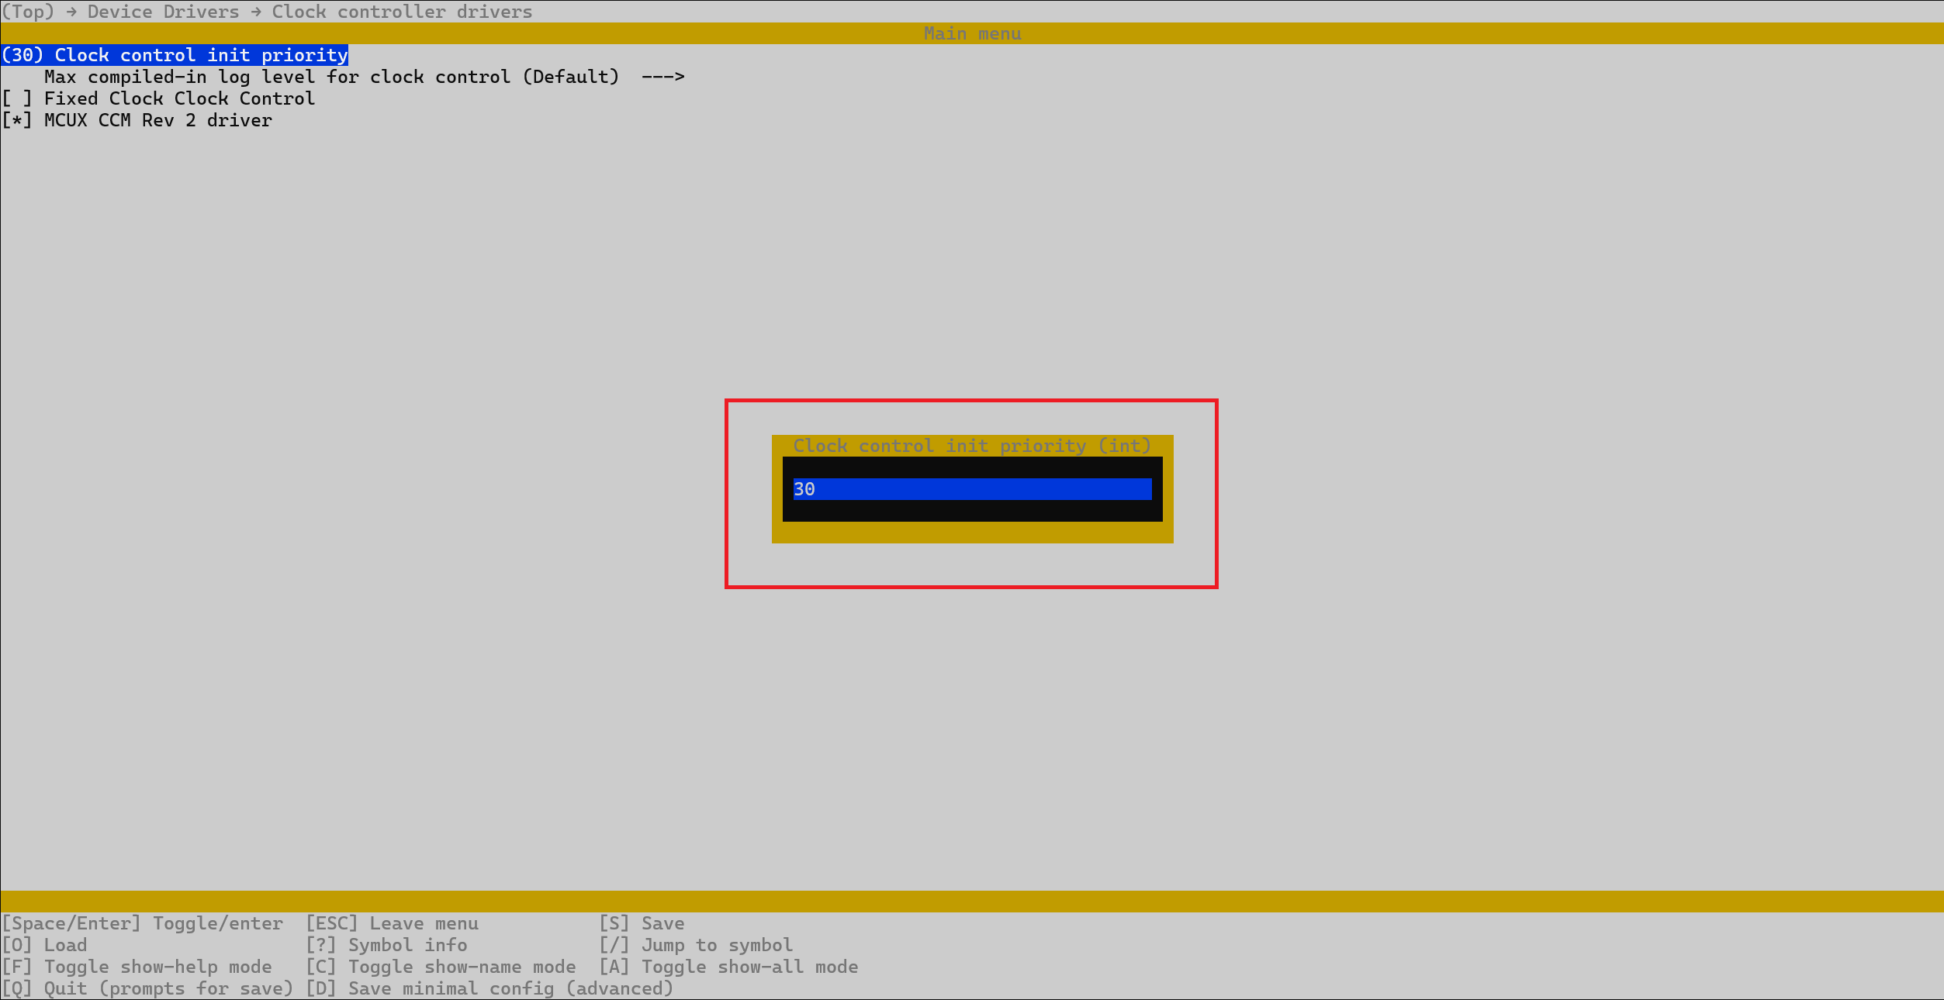The height and width of the screenshot is (1000, 1944).
Task: Click the Fixed Clock Clock Control label
Action: pos(179,98)
